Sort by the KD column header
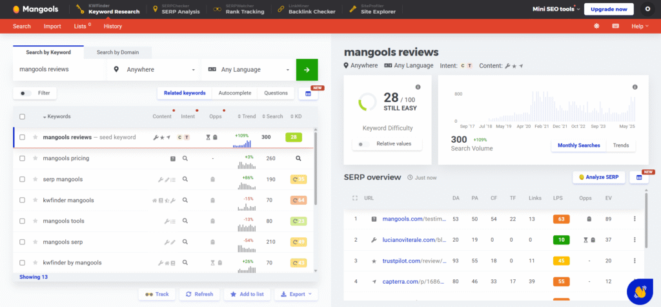Image resolution: width=661 pixels, height=307 pixels. (x=296, y=116)
